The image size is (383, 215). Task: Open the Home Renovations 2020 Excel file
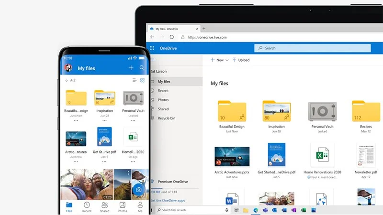pos(322,155)
